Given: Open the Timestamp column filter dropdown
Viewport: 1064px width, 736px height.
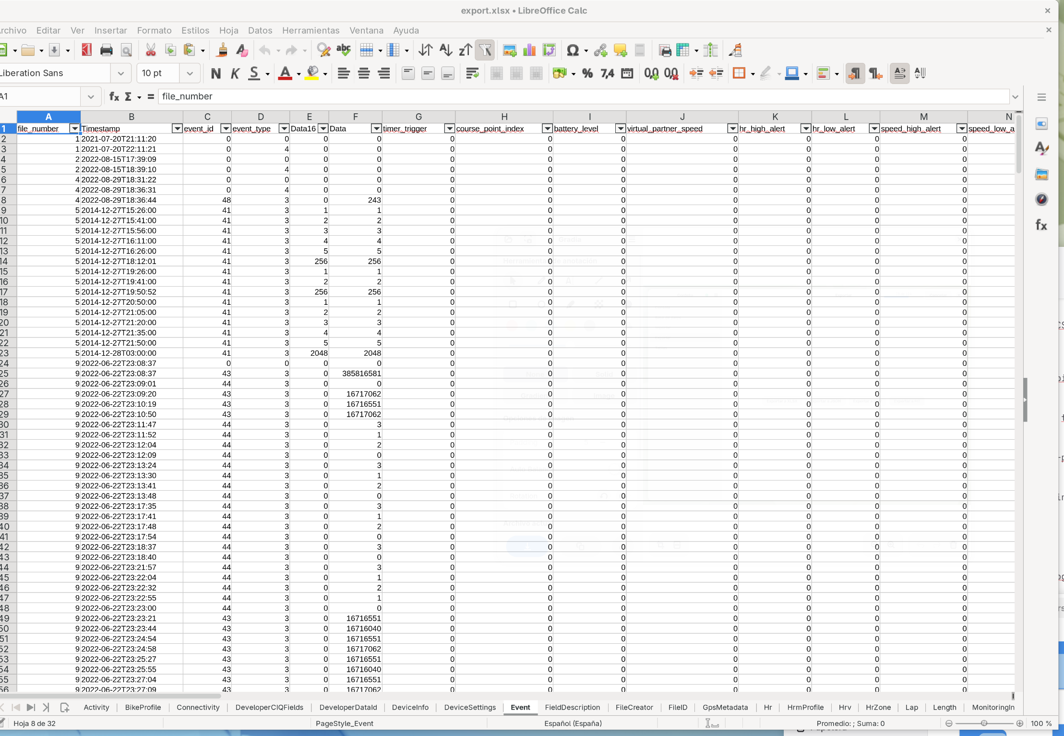Looking at the screenshot, I should [x=177, y=129].
